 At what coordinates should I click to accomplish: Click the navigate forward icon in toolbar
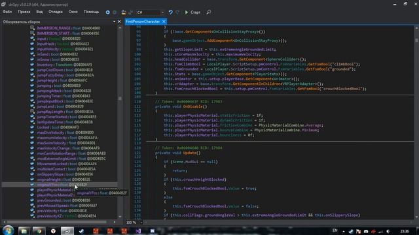(x=115, y=12)
